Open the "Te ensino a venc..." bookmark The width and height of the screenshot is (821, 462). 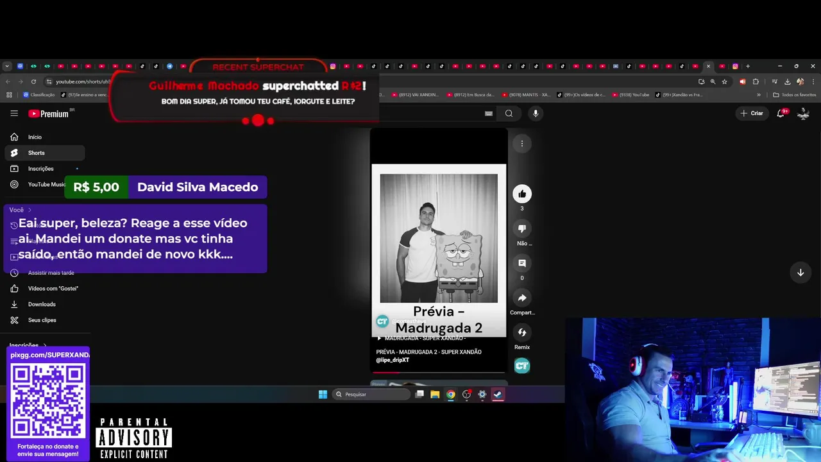(84, 95)
